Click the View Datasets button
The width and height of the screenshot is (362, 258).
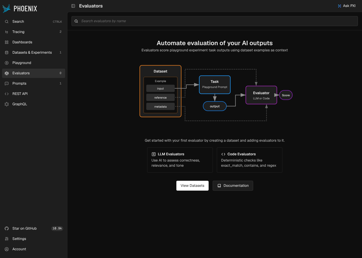tap(192, 186)
